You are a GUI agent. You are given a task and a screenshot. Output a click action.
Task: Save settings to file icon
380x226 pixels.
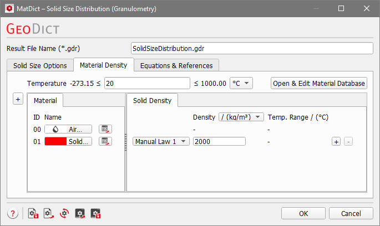33,213
